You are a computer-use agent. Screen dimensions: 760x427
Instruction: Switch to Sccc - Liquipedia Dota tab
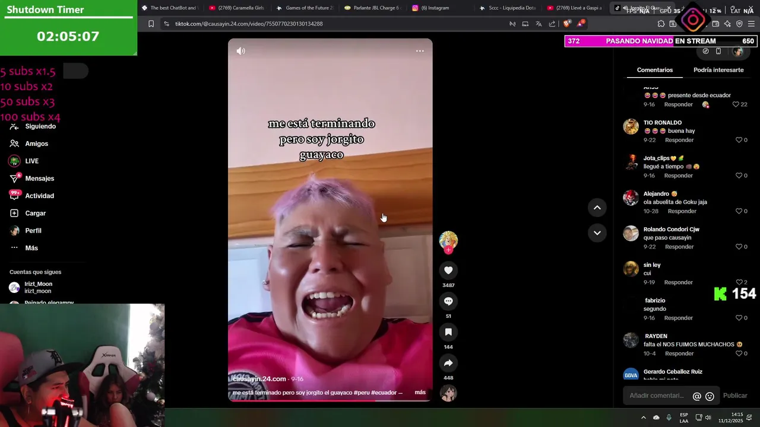tap(507, 8)
